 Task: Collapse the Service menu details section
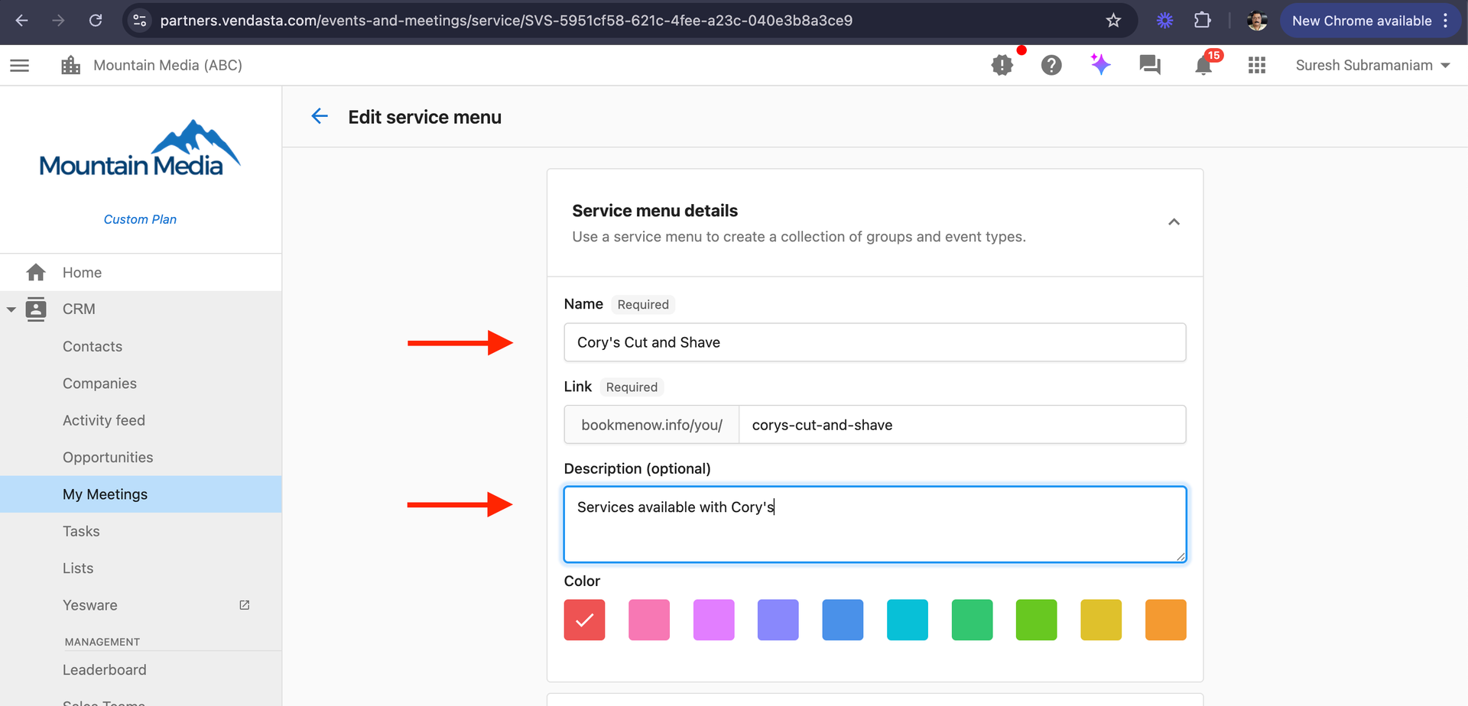point(1174,222)
